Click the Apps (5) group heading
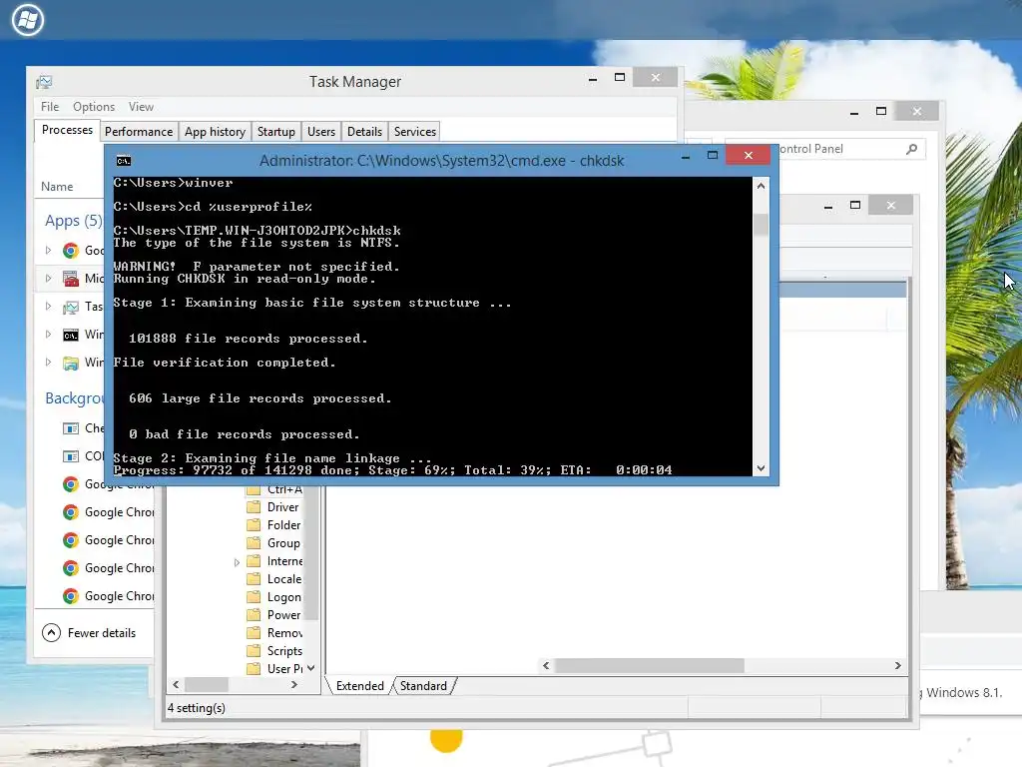This screenshot has width=1022, height=767. point(74,221)
